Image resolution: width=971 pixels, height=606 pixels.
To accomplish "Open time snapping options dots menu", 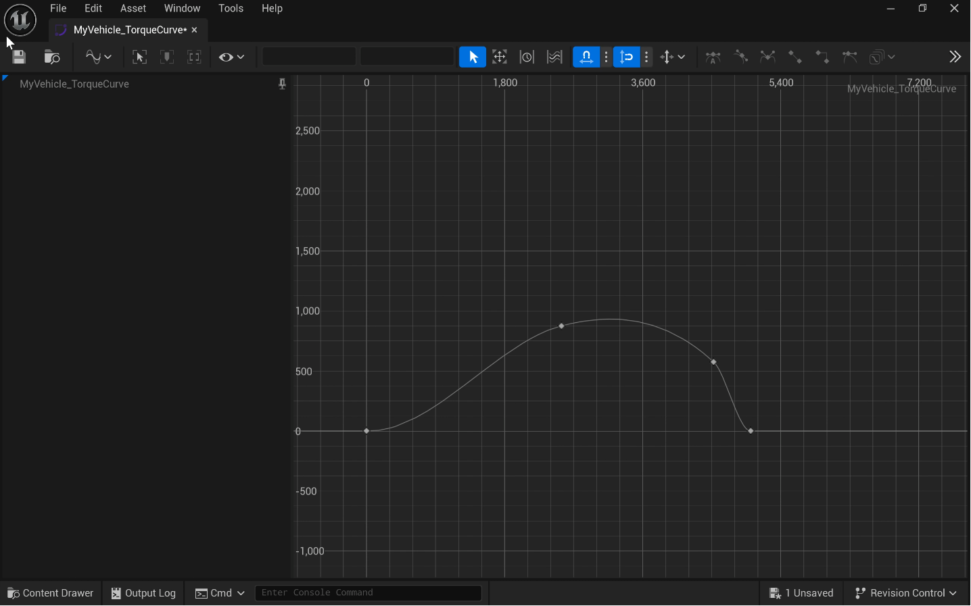I will (607, 57).
